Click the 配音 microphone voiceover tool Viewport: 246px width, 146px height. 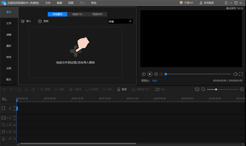pyautogui.click(x=122, y=89)
